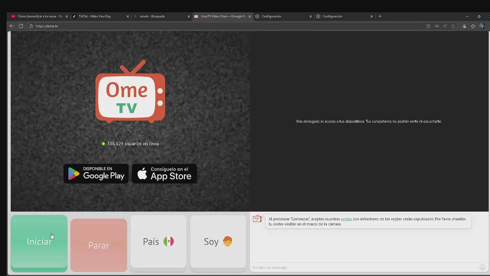
Task: Open the App Store download badge
Action: click(165, 174)
